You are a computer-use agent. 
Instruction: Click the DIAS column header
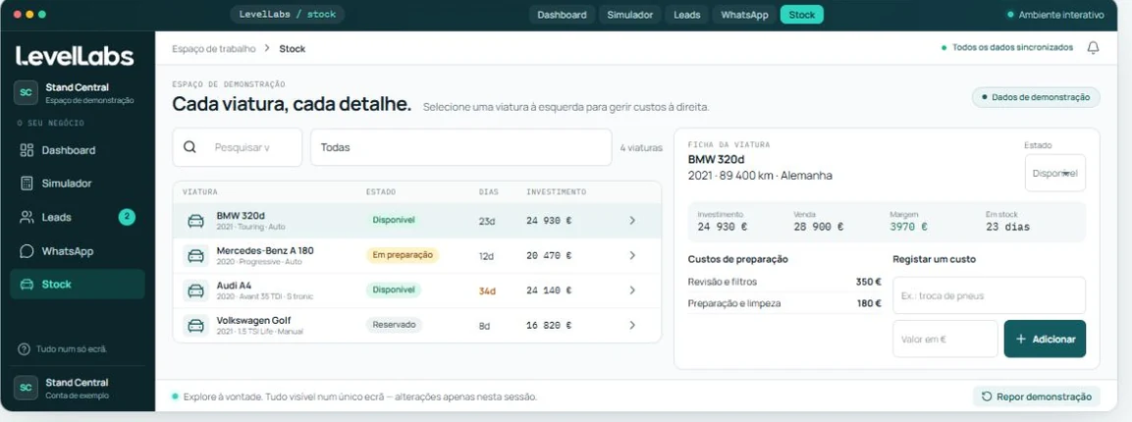click(x=489, y=192)
